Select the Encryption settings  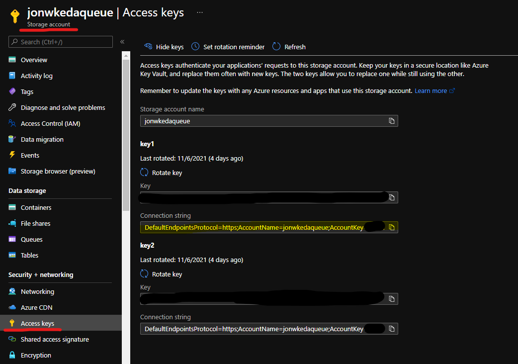34,355
